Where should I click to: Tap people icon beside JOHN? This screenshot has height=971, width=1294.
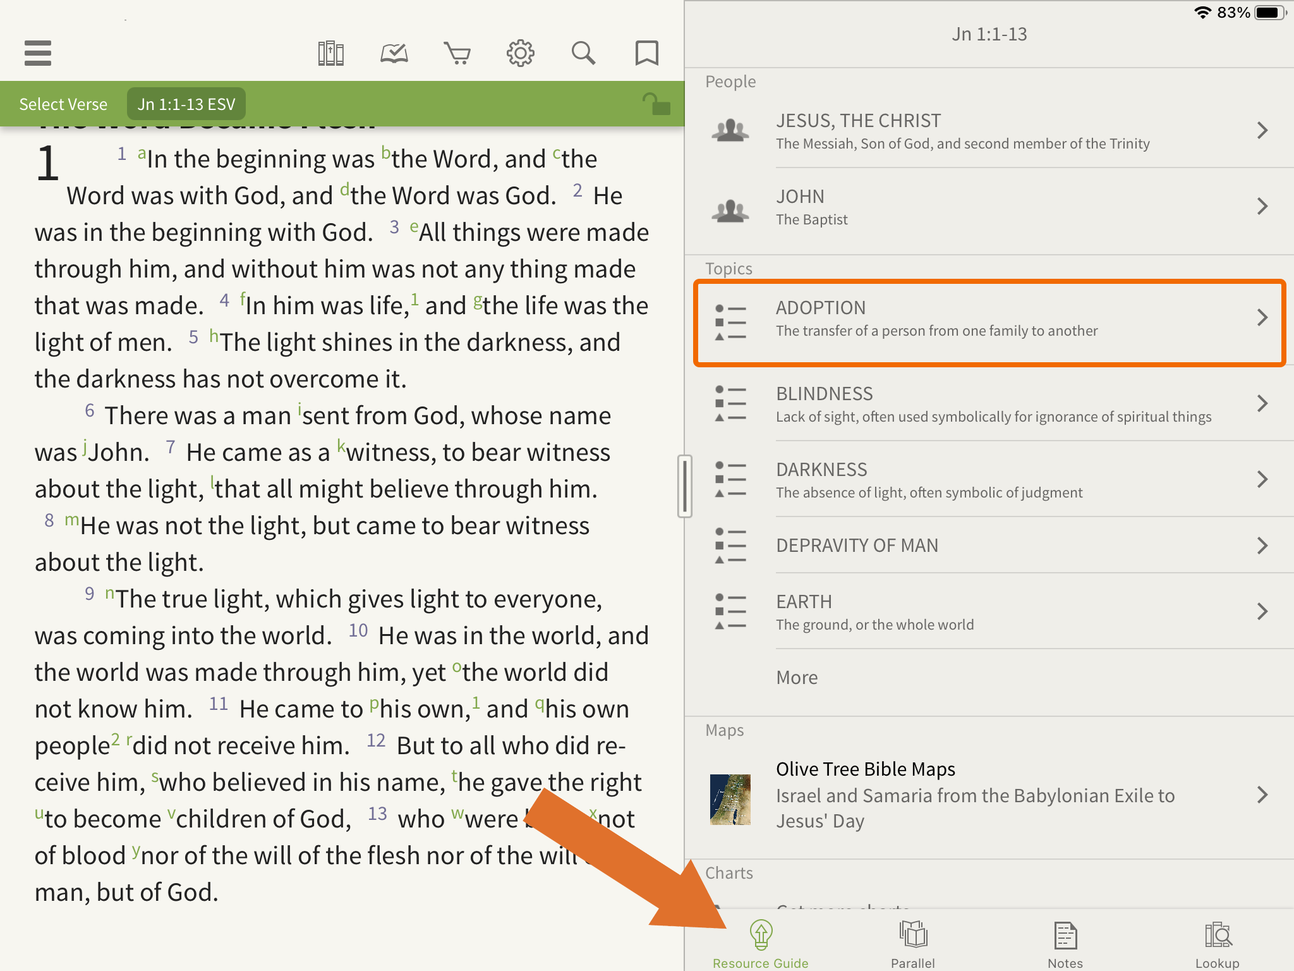(730, 211)
